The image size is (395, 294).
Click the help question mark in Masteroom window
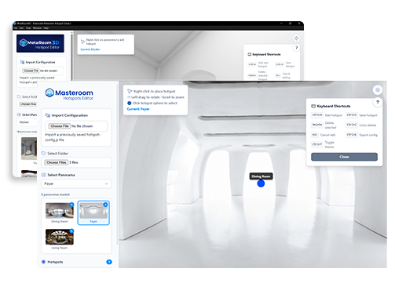click(x=377, y=102)
